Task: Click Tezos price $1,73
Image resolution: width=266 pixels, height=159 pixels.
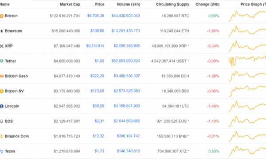Action: pyautogui.click(x=99, y=151)
